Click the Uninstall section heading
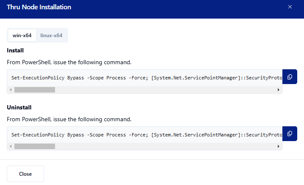Viewport: 304px width, 185px height. click(19, 107)
